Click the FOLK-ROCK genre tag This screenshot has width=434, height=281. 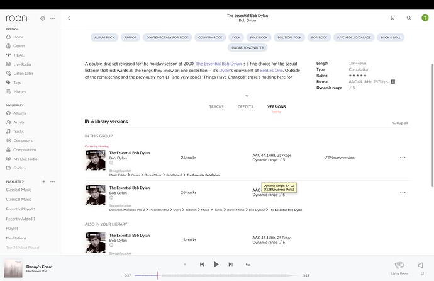coord(259,37)
